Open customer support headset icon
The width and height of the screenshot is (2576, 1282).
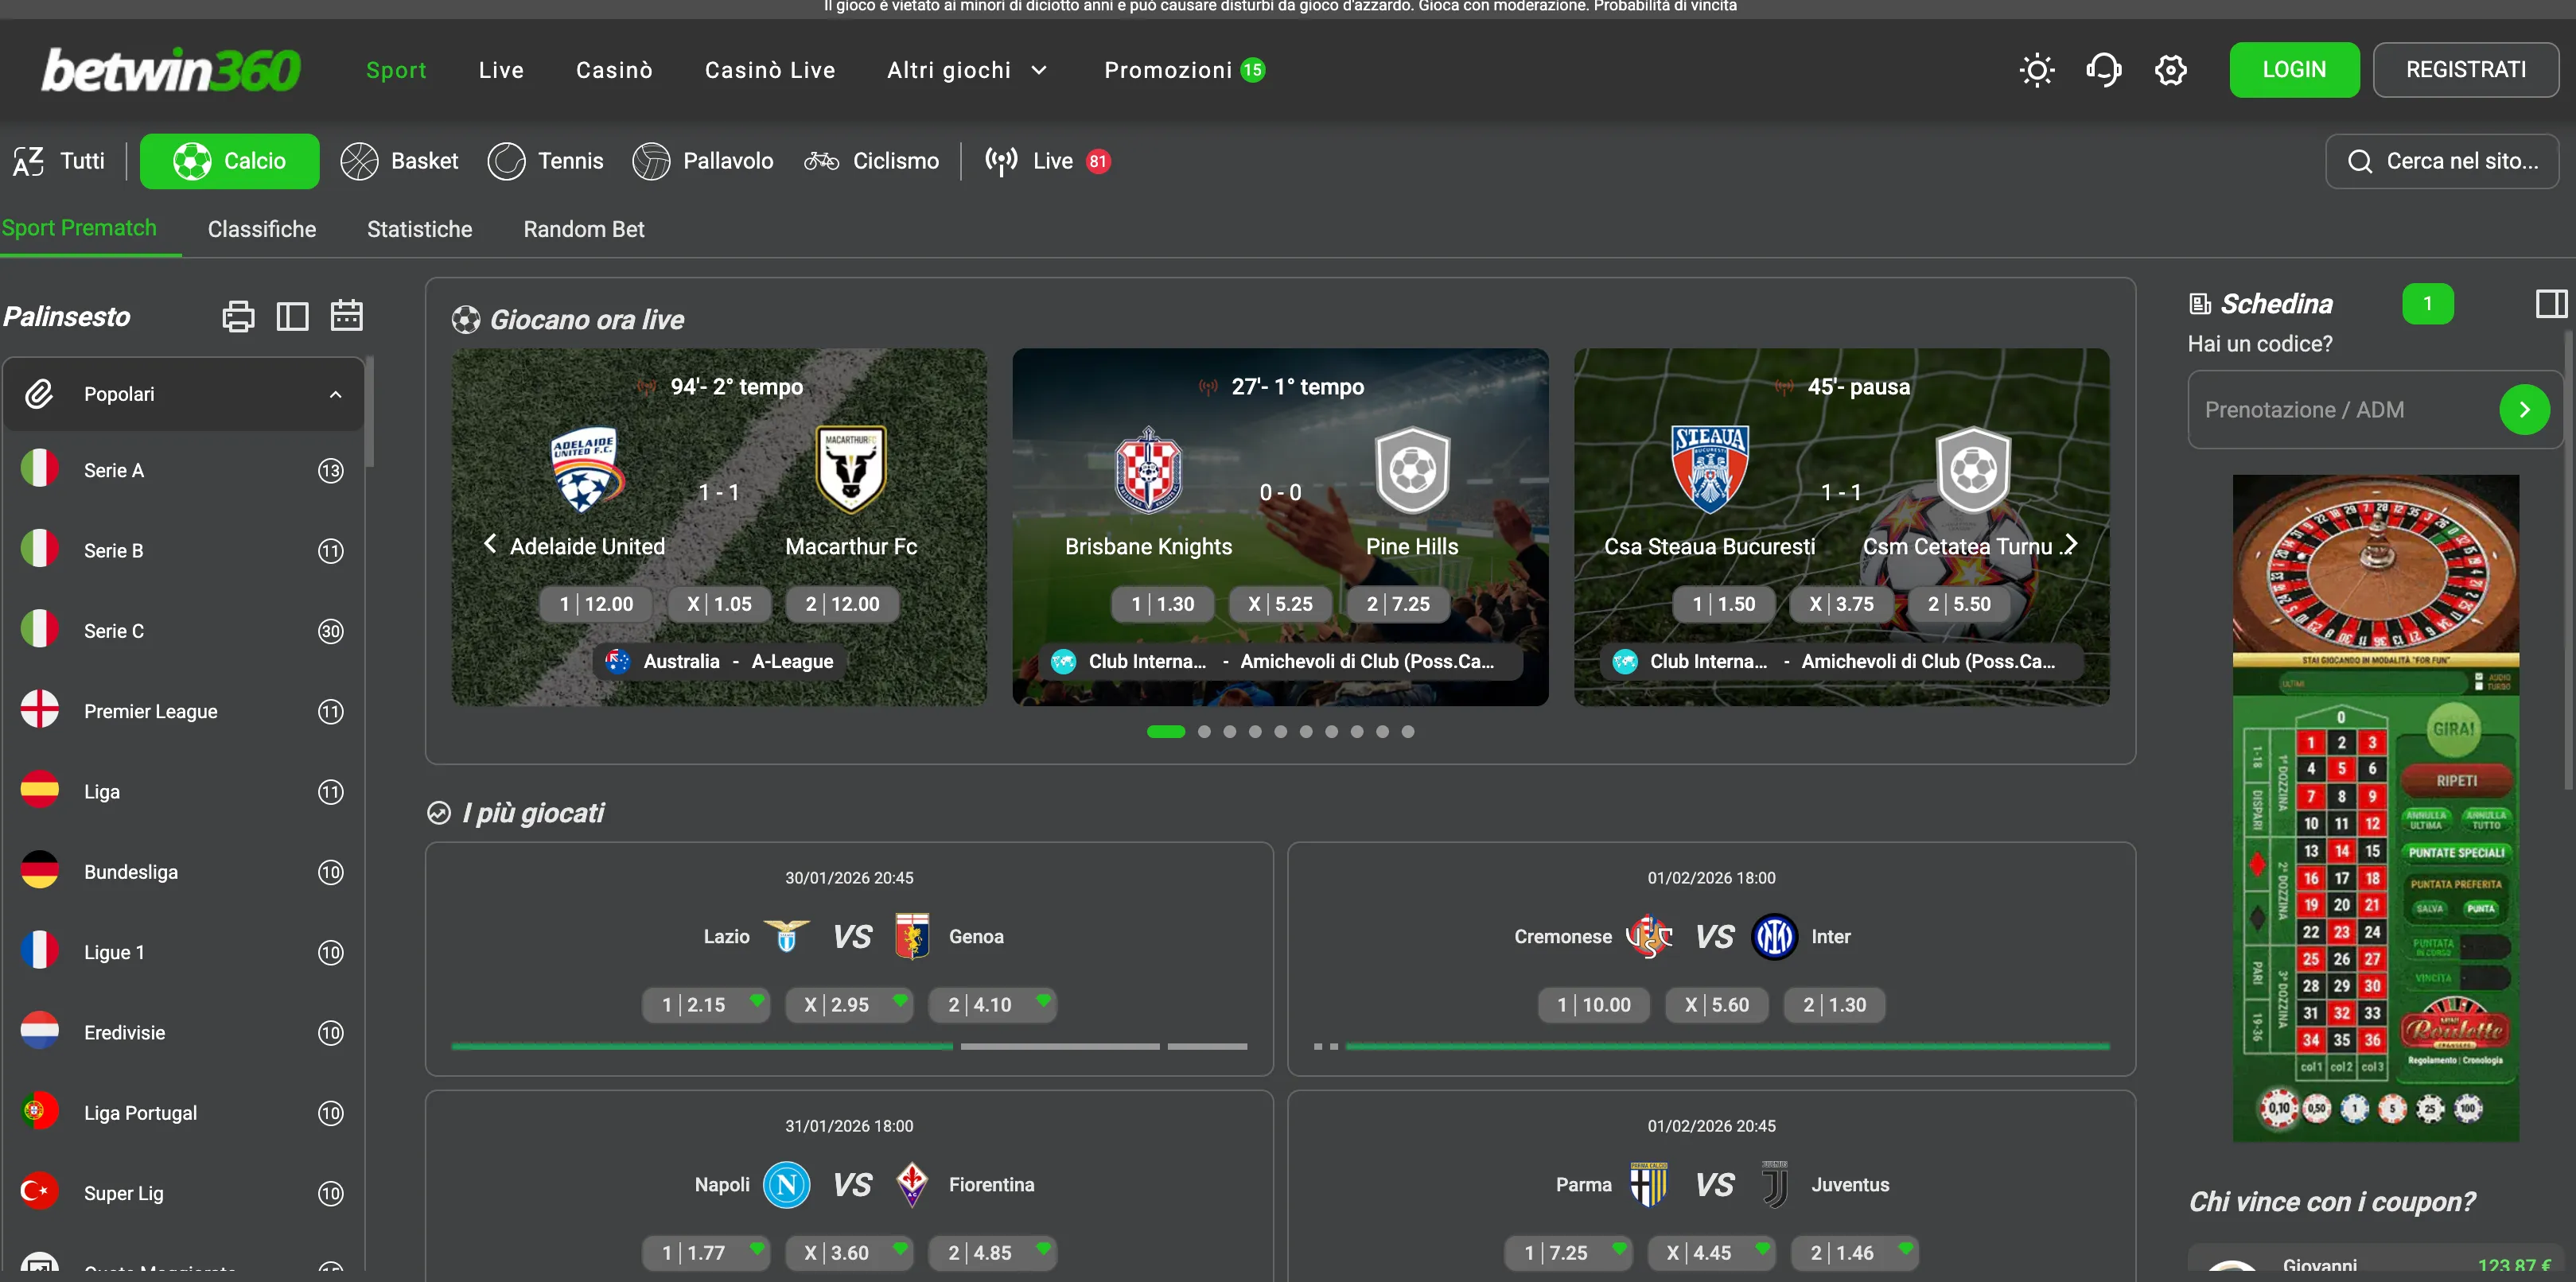2103,70
